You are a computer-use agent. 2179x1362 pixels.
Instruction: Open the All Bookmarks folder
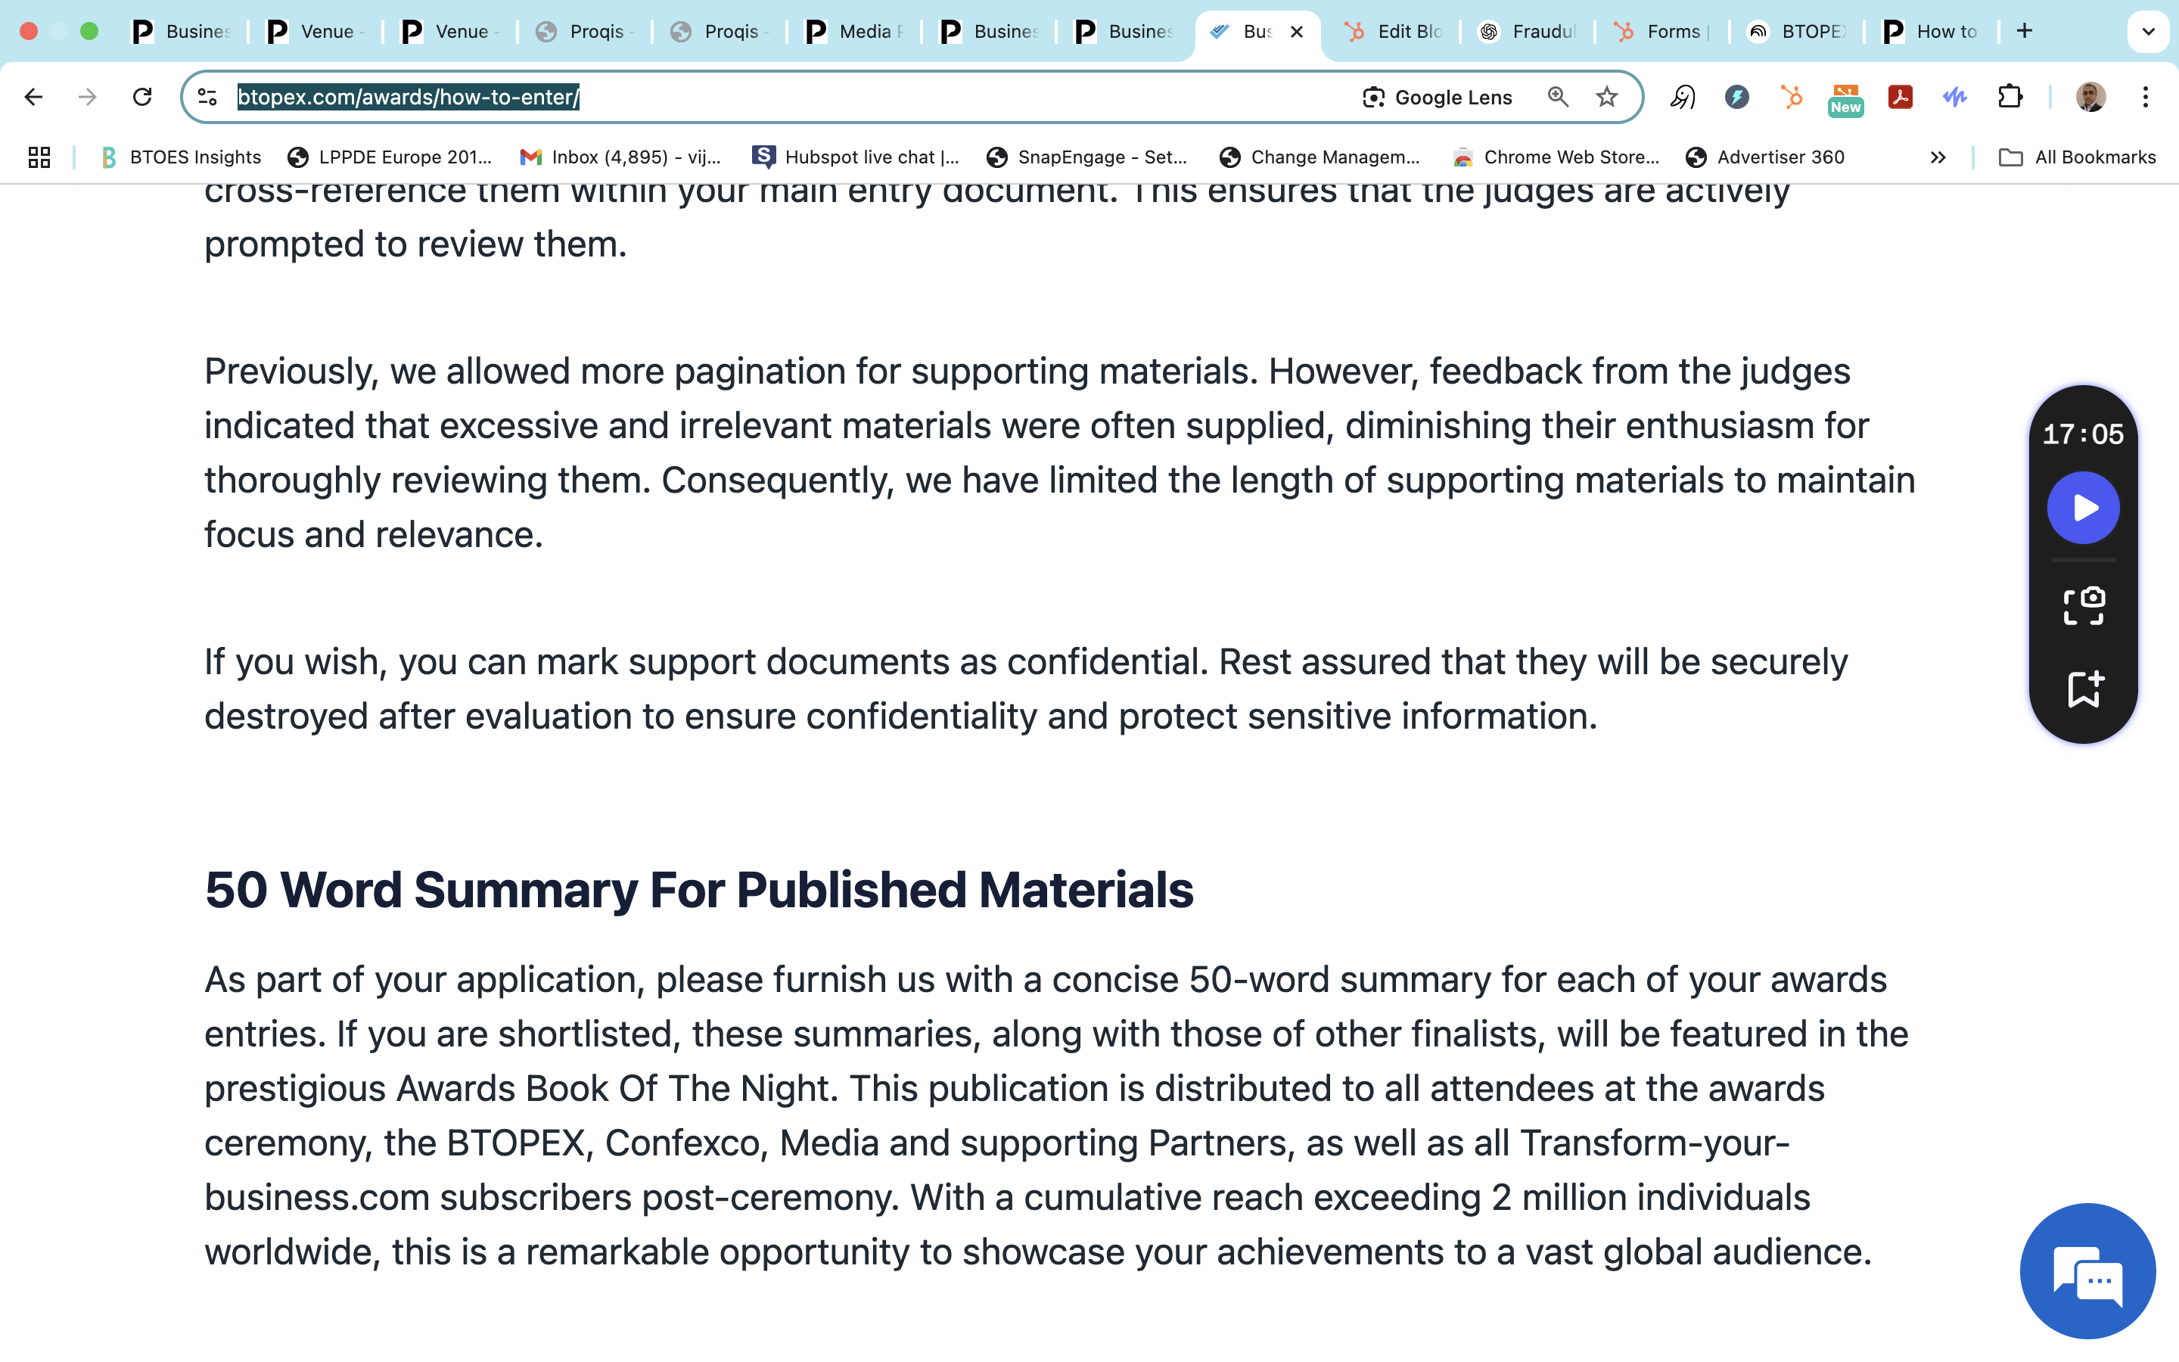2078,157
